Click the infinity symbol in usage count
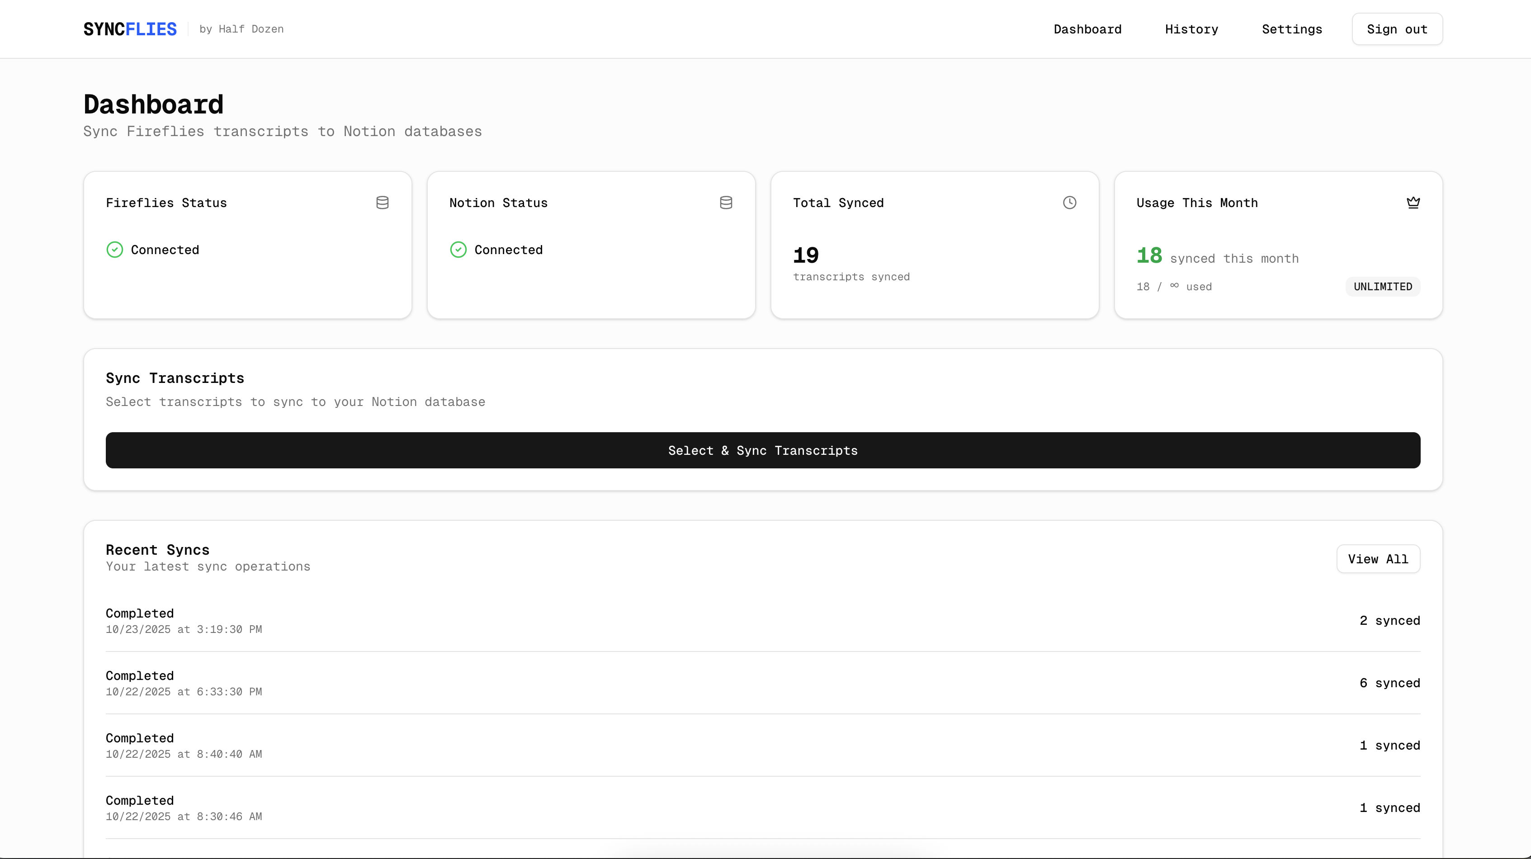 click(x=1174, y=286)
